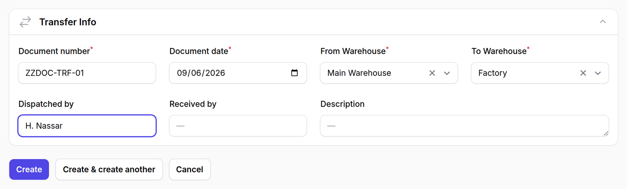Clear the Factory selection with X
Screen dimensions: 627x189
click(x=583, y=73)
